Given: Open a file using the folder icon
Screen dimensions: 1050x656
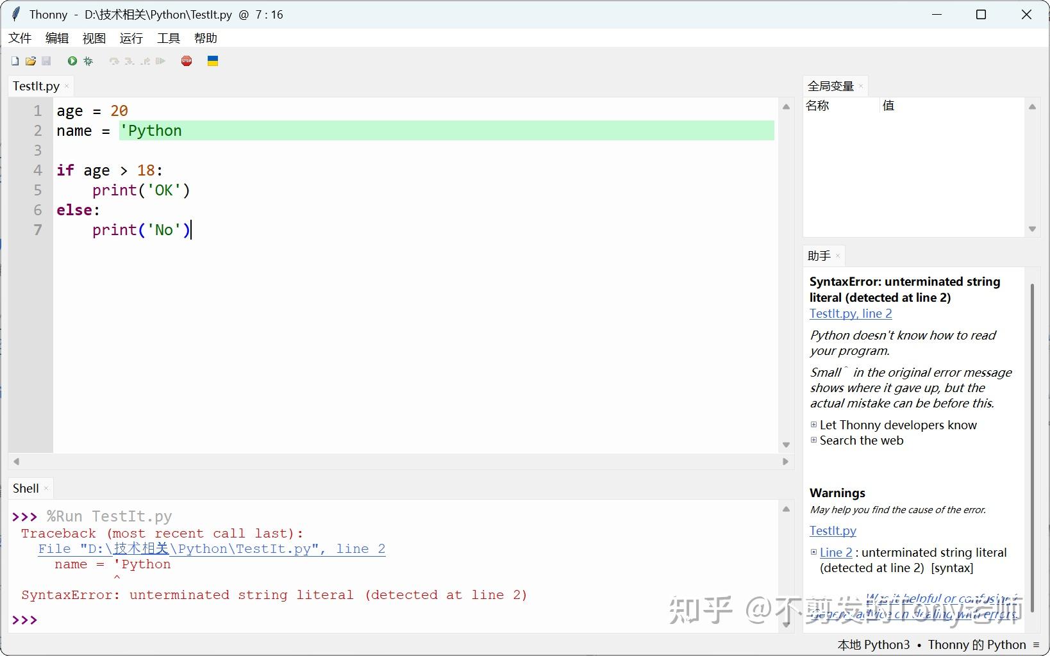Looking at the screenshot, I should [30, 61].
